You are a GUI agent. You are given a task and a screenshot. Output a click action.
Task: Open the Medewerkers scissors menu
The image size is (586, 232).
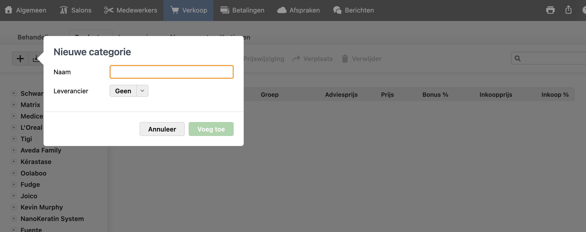click(131, 10)
